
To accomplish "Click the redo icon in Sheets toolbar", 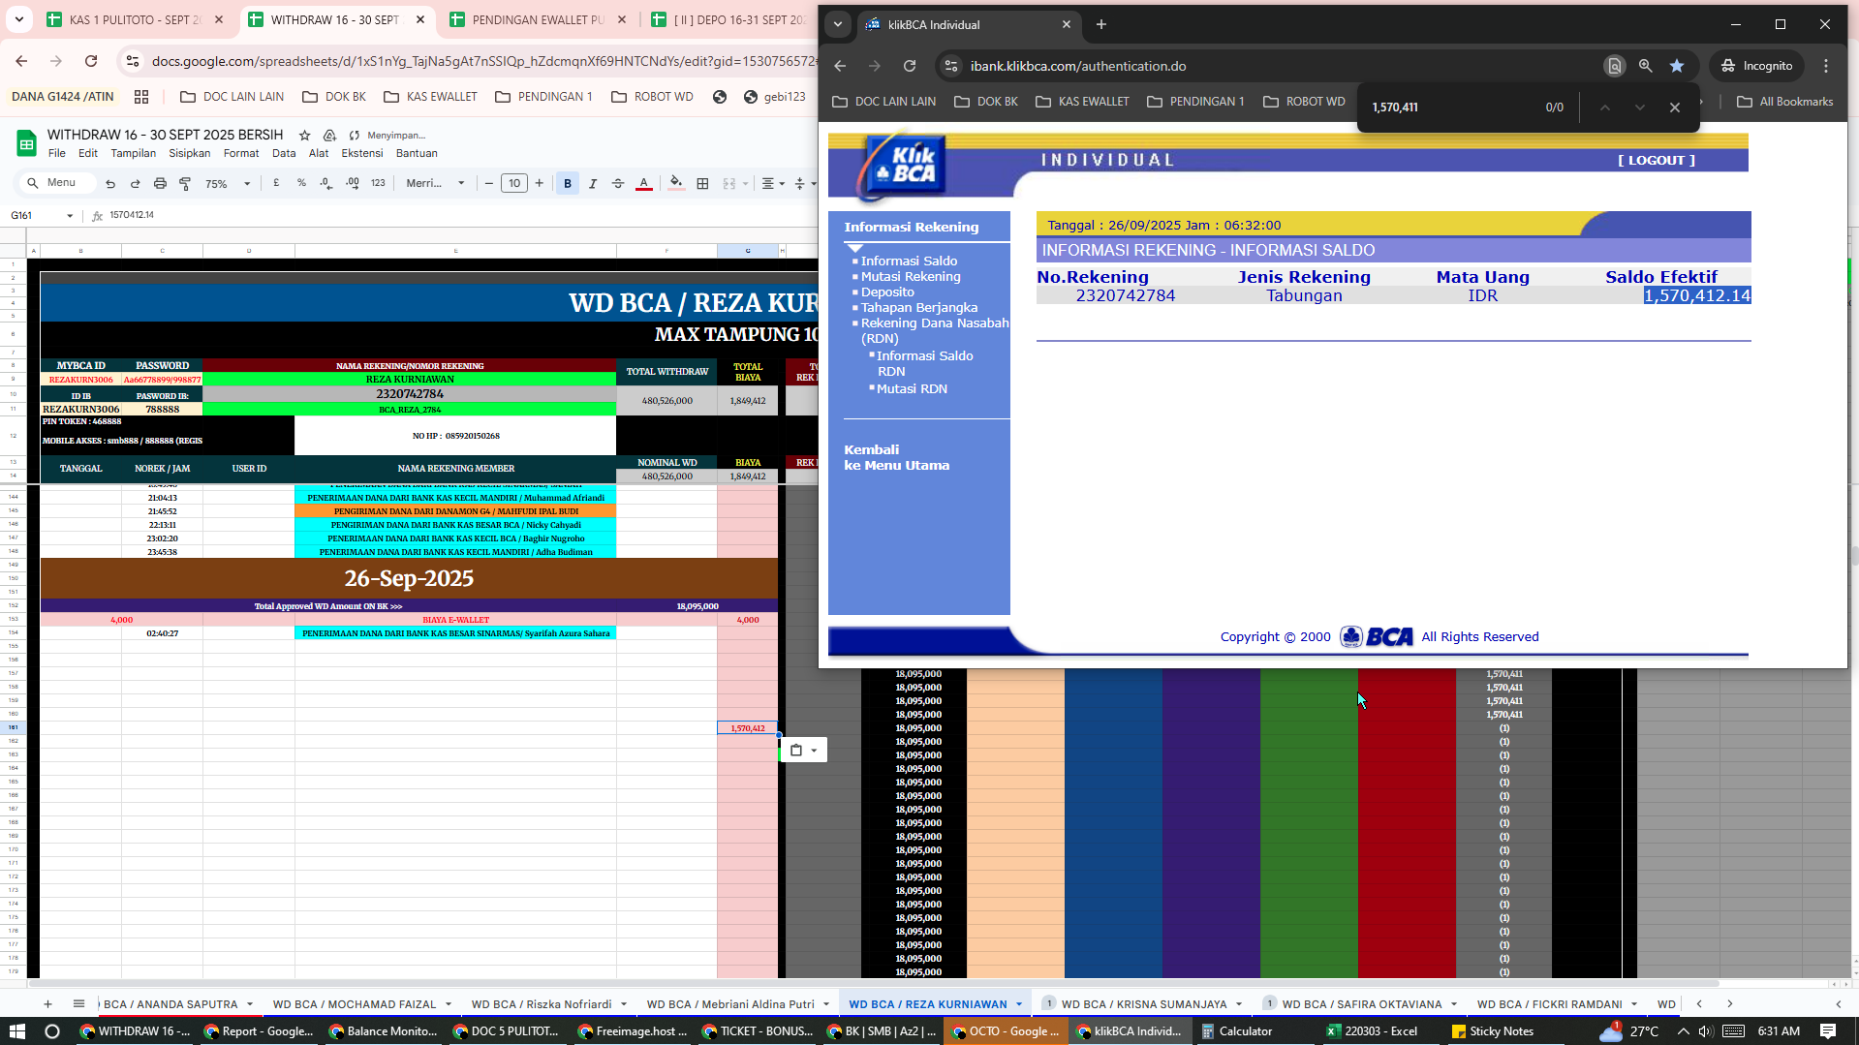I will tap(135, 183).
